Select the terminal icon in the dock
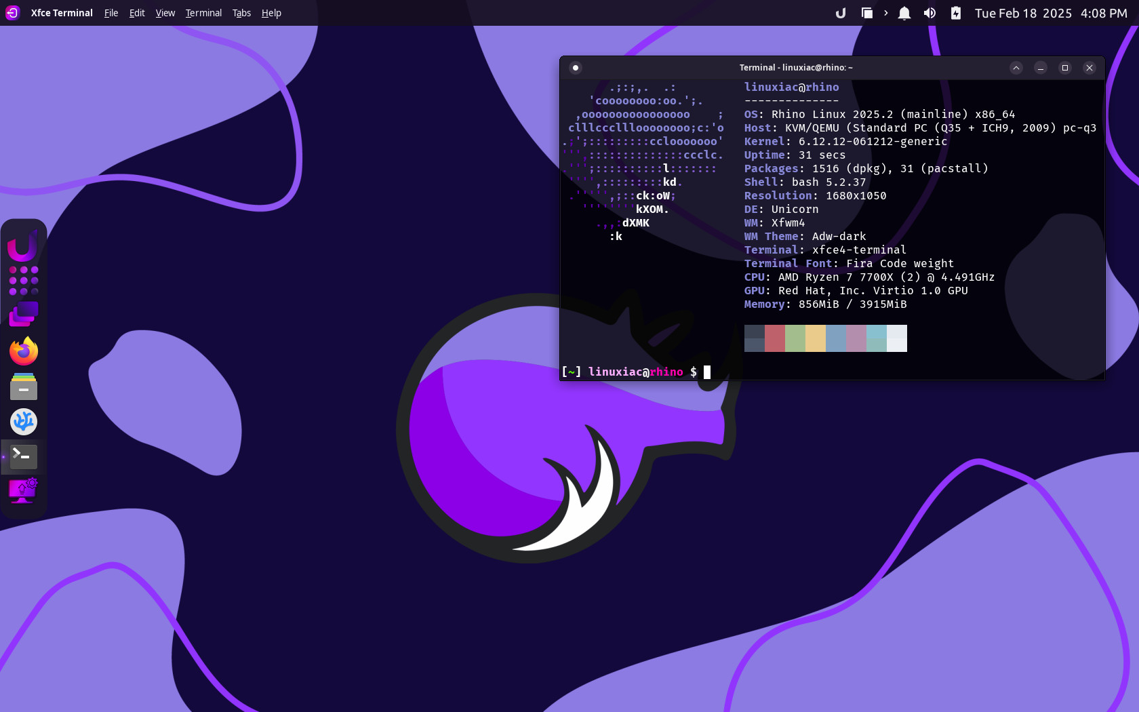 tap(24, 456)
